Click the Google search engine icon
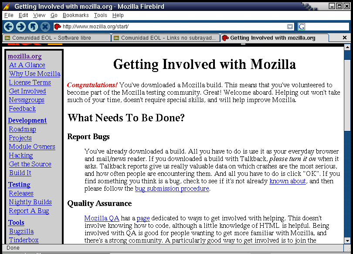Screen dimensions: 353x254 302,27
